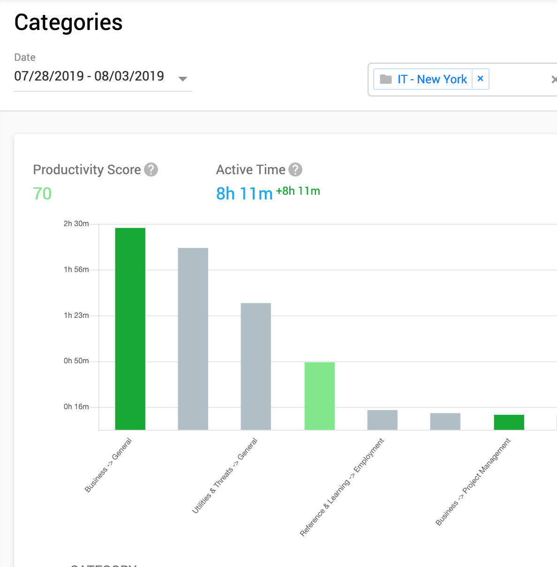This screenshot has height=567, width=557.
Task: Click the Reference & Learning -> Employment bar
Action: tap(383, 420)
